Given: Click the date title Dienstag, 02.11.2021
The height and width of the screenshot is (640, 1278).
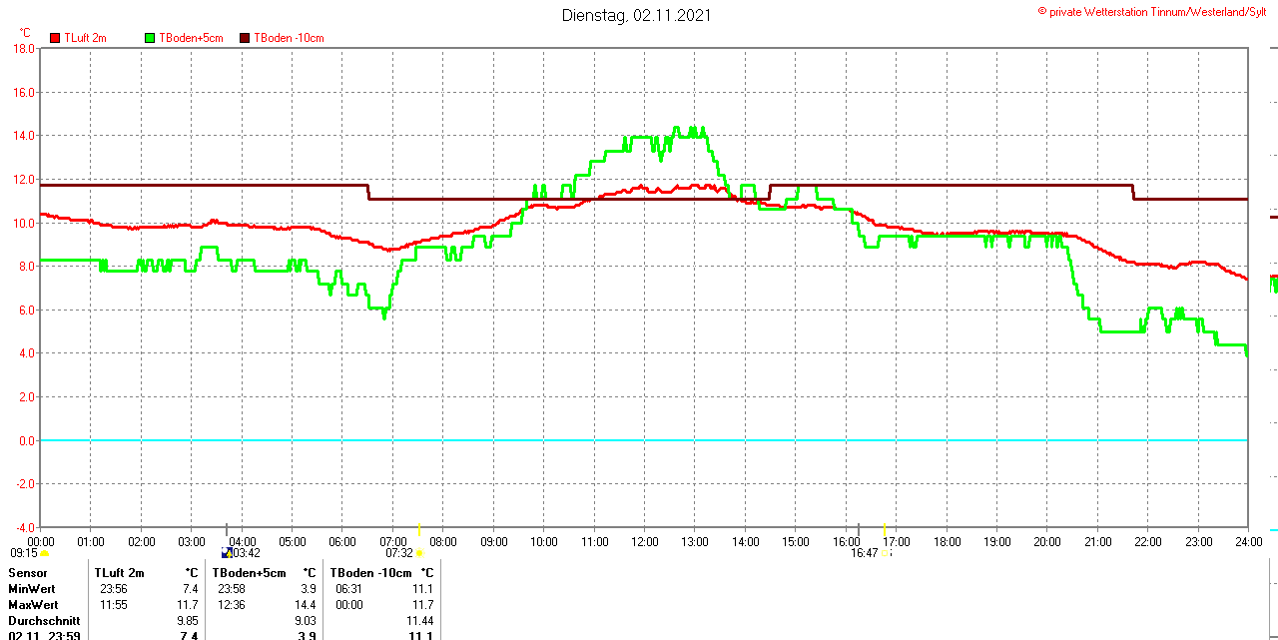Looking at the screenshot, I should [x=637, y=15].
